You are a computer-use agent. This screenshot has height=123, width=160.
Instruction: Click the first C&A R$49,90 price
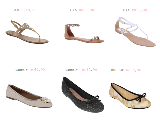[x=29, y=10]
